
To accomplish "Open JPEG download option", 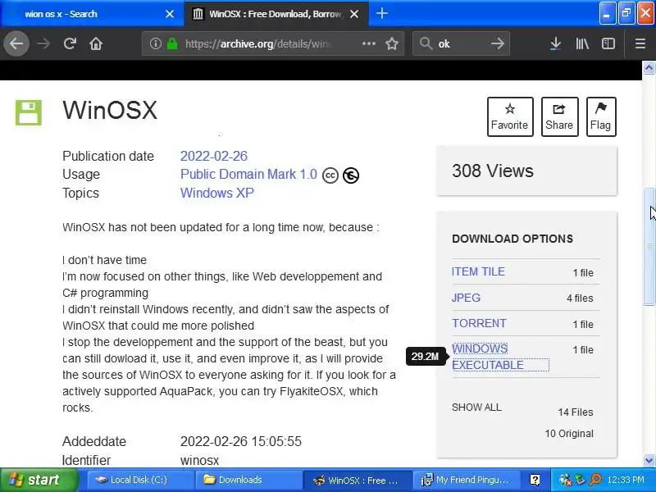I will [x=466, y=298].
